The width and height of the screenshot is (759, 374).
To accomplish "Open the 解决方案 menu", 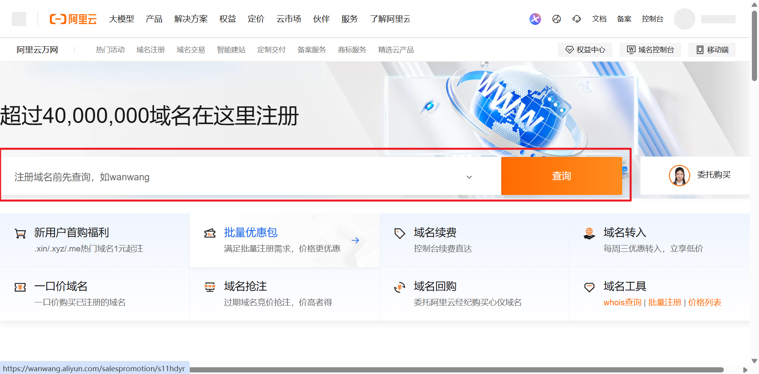I will 191,19.
